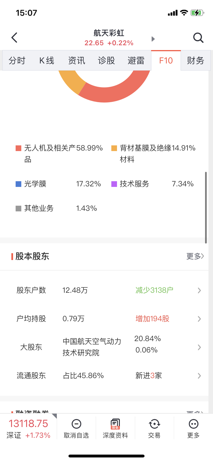Tap the 减少3138户 green text
The height and width of the screenshot is (462, 213).
tap(154, 290)
